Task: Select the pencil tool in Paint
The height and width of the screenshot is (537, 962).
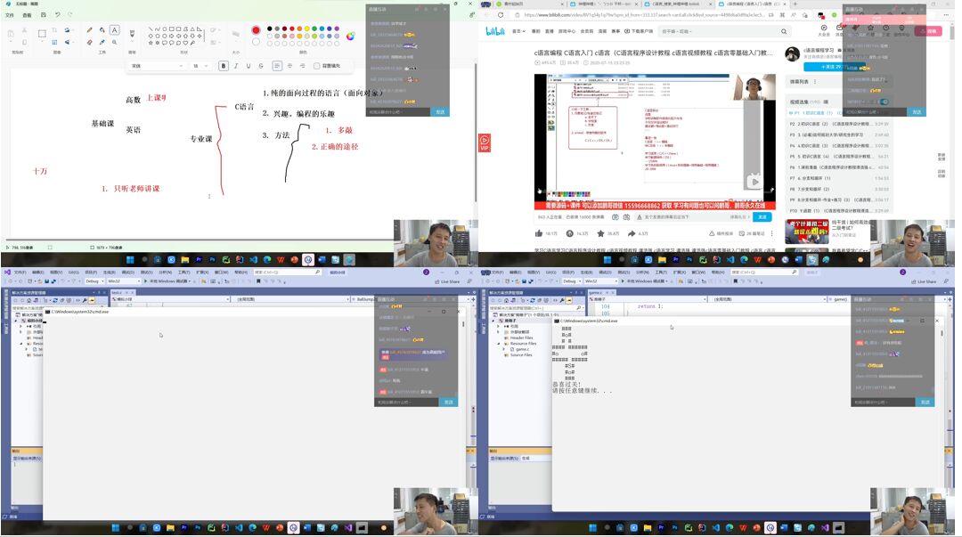Action: coord(89,29)
